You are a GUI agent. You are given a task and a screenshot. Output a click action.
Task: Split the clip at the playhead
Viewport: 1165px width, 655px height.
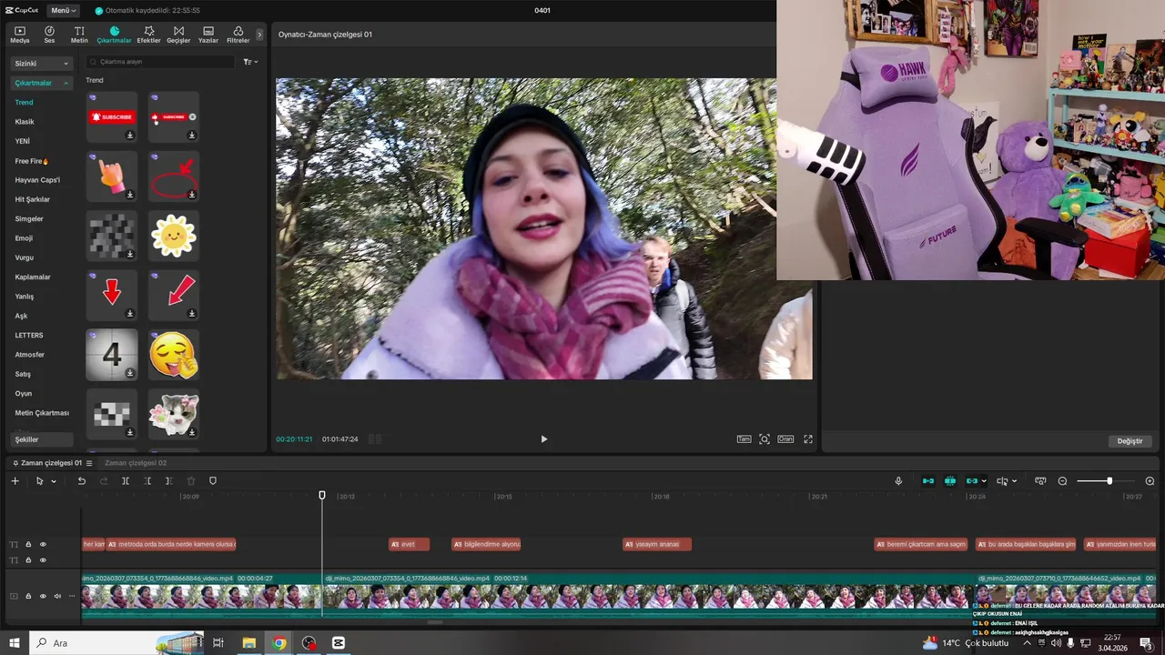pyautogui.click(x=126, y=481)
